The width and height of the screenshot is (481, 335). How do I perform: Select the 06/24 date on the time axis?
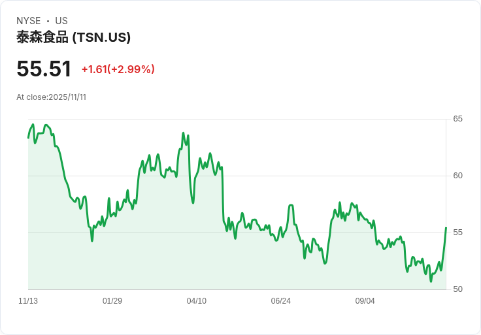(280, 301)
